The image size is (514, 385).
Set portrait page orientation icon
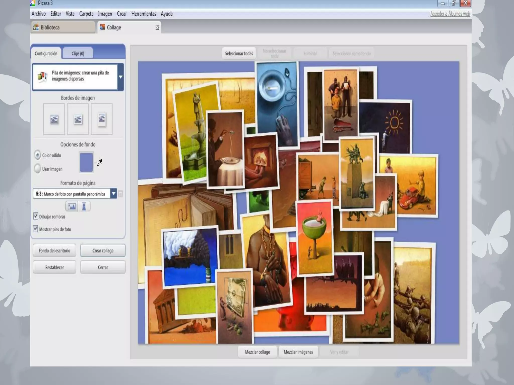(84, 206)
